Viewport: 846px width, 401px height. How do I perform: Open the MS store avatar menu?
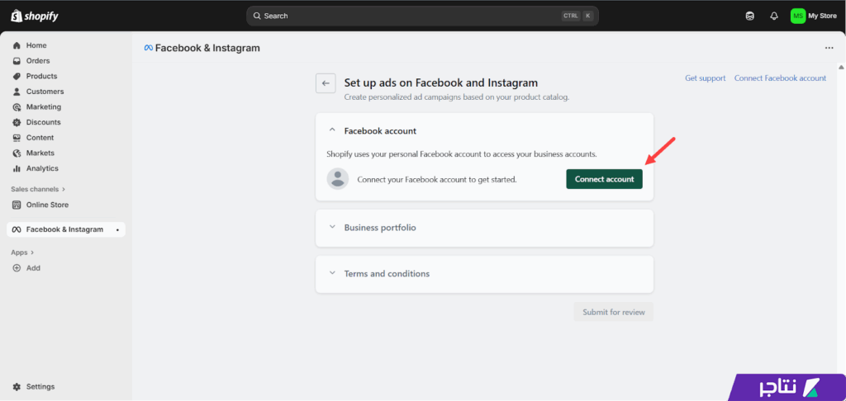coord(797,16)
